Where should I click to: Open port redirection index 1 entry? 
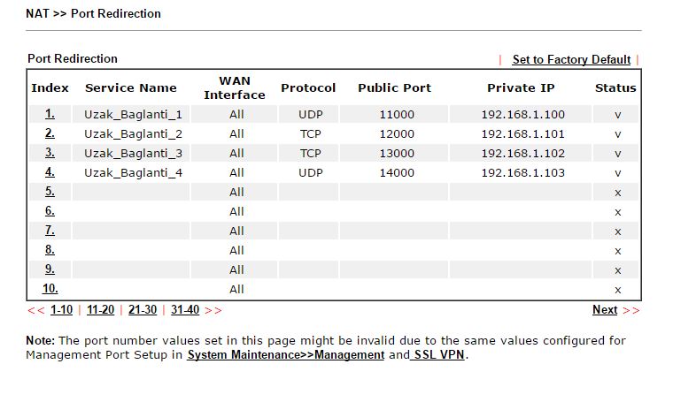(x=50, y=114)
